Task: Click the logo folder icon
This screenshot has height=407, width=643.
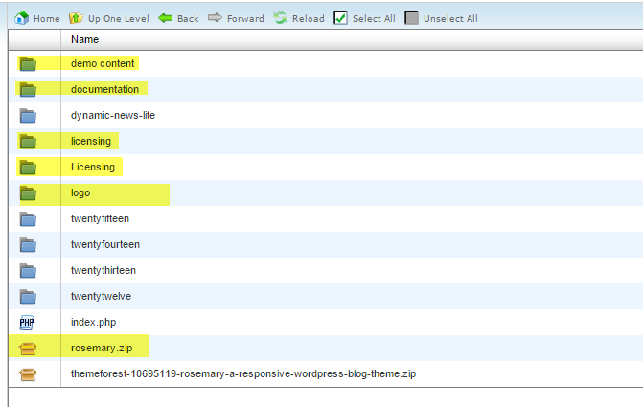Action: tap(28, 193)
